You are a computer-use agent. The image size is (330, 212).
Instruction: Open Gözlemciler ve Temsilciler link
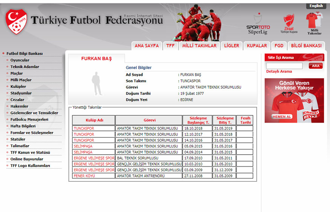[34, 113]
